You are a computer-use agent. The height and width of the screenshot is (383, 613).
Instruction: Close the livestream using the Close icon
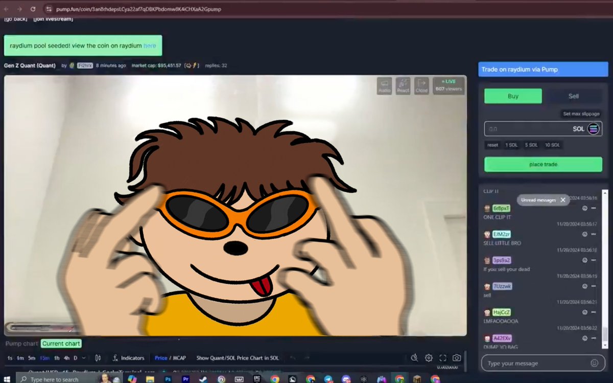point(421,85)
